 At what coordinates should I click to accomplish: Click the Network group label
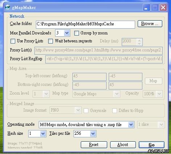pyautogui.click(x=17, y=16)
